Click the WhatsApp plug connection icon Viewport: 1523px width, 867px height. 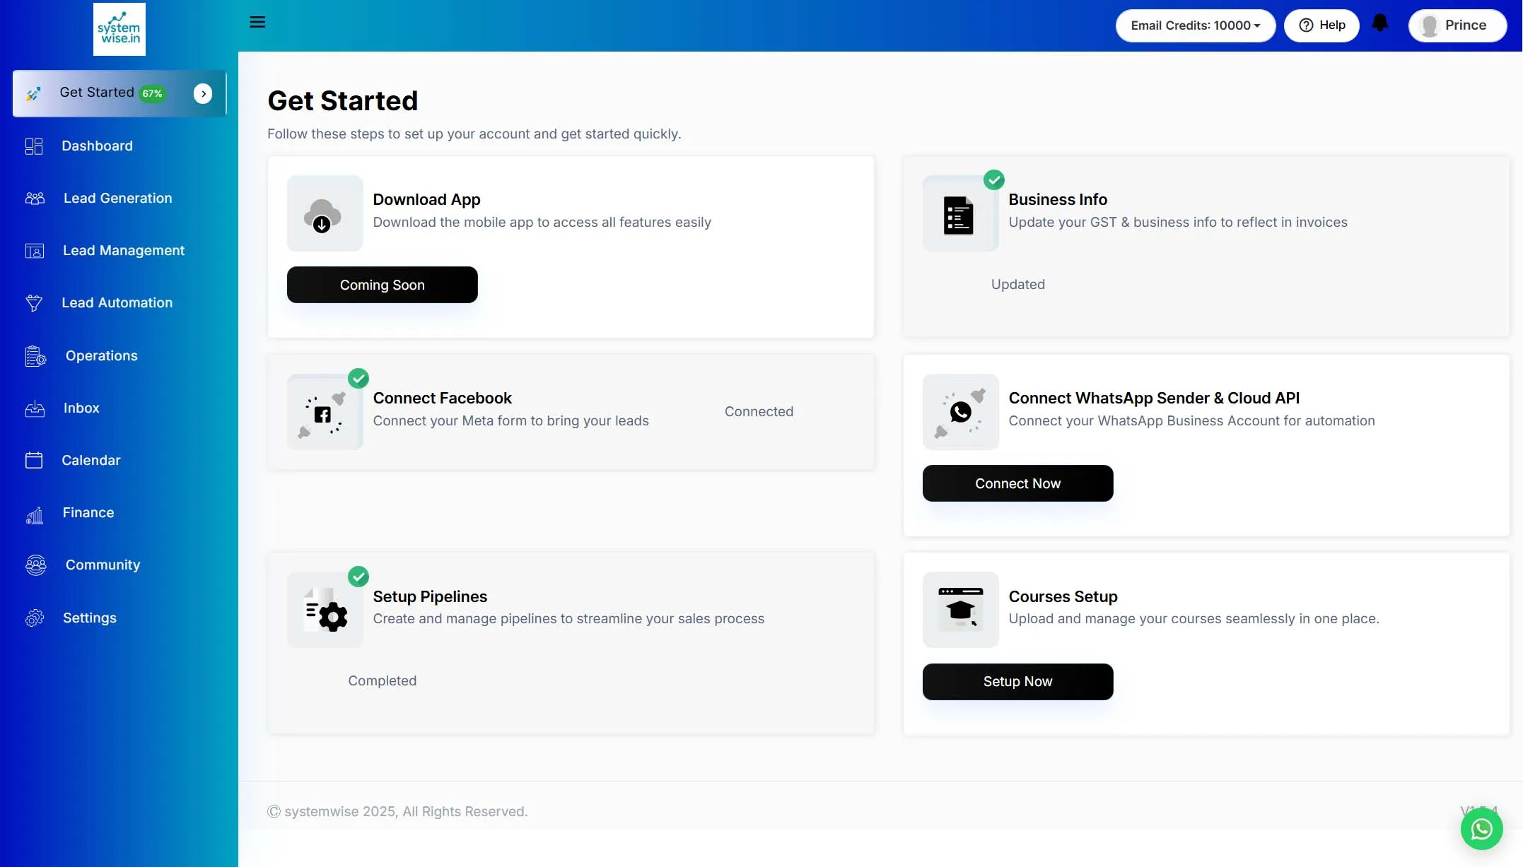960,412
